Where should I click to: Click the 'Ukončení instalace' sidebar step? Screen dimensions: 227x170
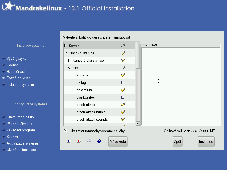point(21,150)
